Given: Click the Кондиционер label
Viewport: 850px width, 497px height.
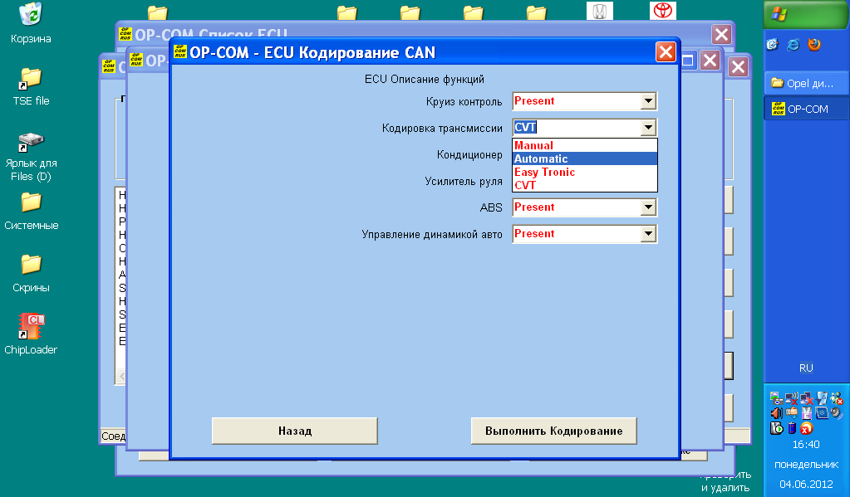Looking at the screenshot, I should point(469,155).
